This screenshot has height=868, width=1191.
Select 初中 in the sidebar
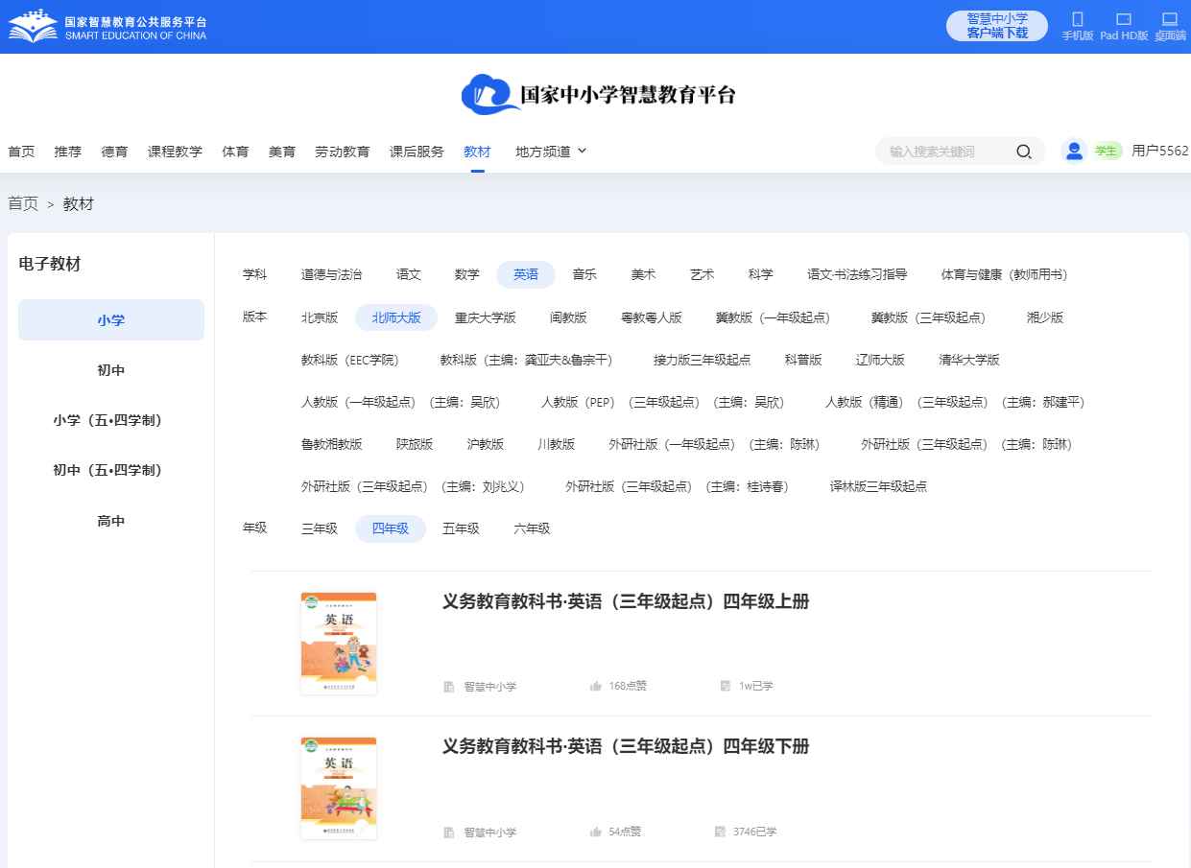pyautogui.click(x=111, y=370)
